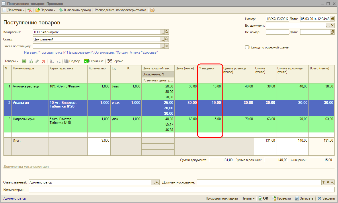Clear the Заказ поставщику field
Viewport: 338px width, 203px height.
click(x=167, y=46)
